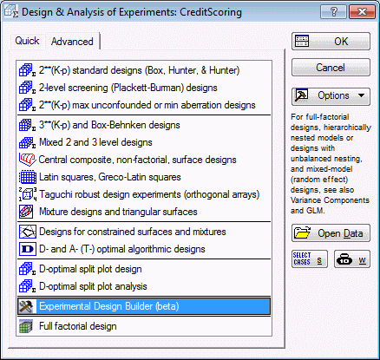Image resolution: width=380 pixels, height=360 pixels.
Task: Switch to the Advanced tab
Action: (x=72, y=42)
